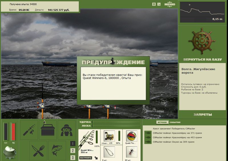Click the ship's wheel navigation icon
Screen dimensions: 228x161
(202, 41)
